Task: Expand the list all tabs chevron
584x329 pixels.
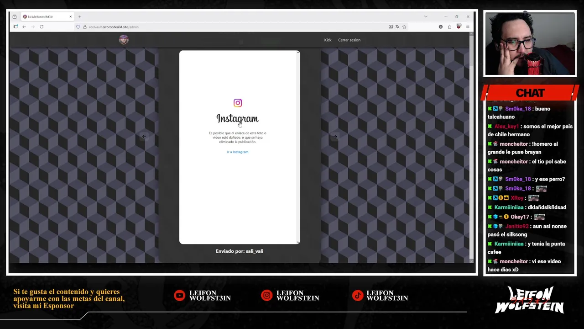Action: pos(426,16)
